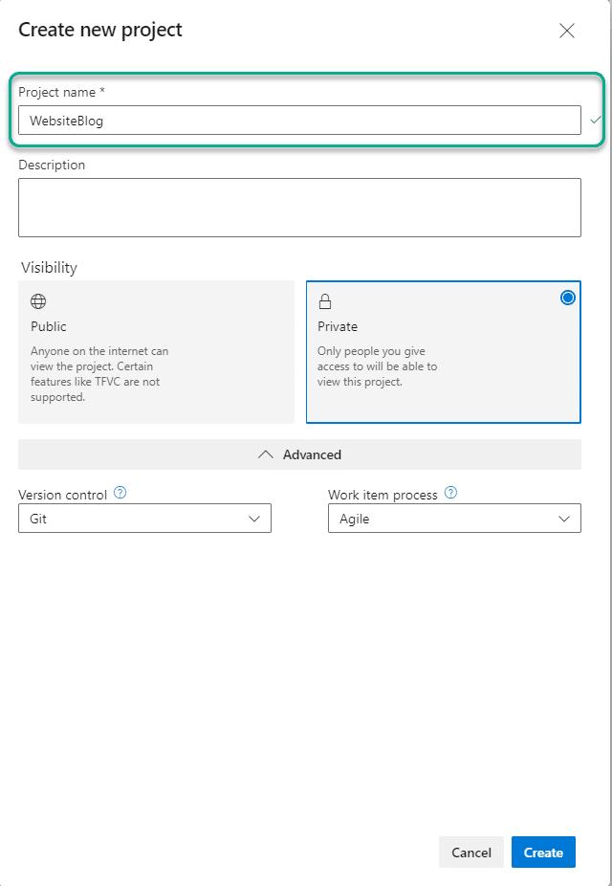Open help icon beside Version control
The height and width of the screenshot is (886, 612).
120,493
